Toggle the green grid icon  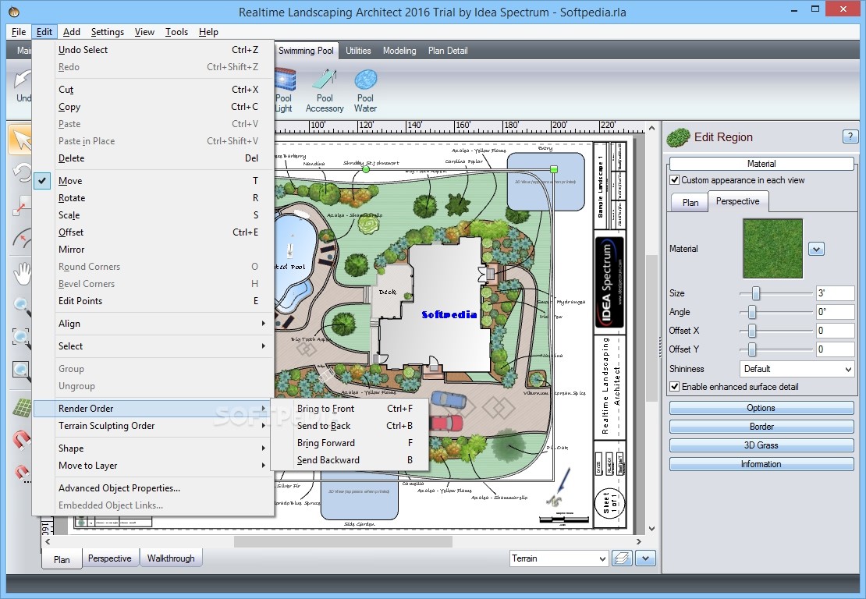21,408
